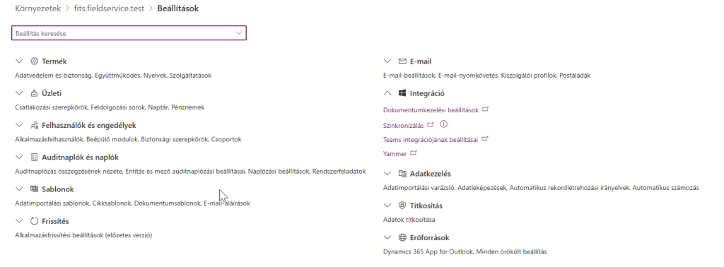Open the Yammer link
Image resolution: width=724 pixels, height=267 pixels.
point(395,154)
